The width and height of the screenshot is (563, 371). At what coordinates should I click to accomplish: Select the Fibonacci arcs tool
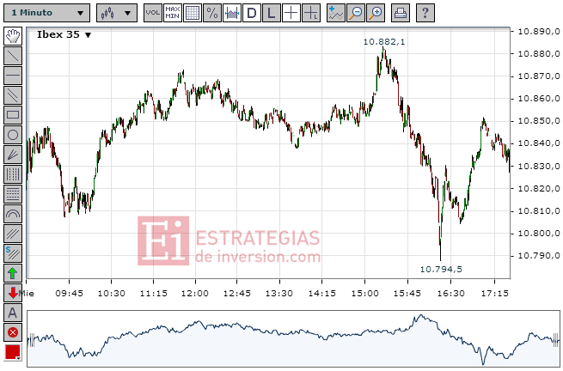pos(13,214)
